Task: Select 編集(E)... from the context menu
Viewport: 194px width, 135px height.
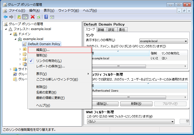Action: pyautogui.click(x=60, y=50)
